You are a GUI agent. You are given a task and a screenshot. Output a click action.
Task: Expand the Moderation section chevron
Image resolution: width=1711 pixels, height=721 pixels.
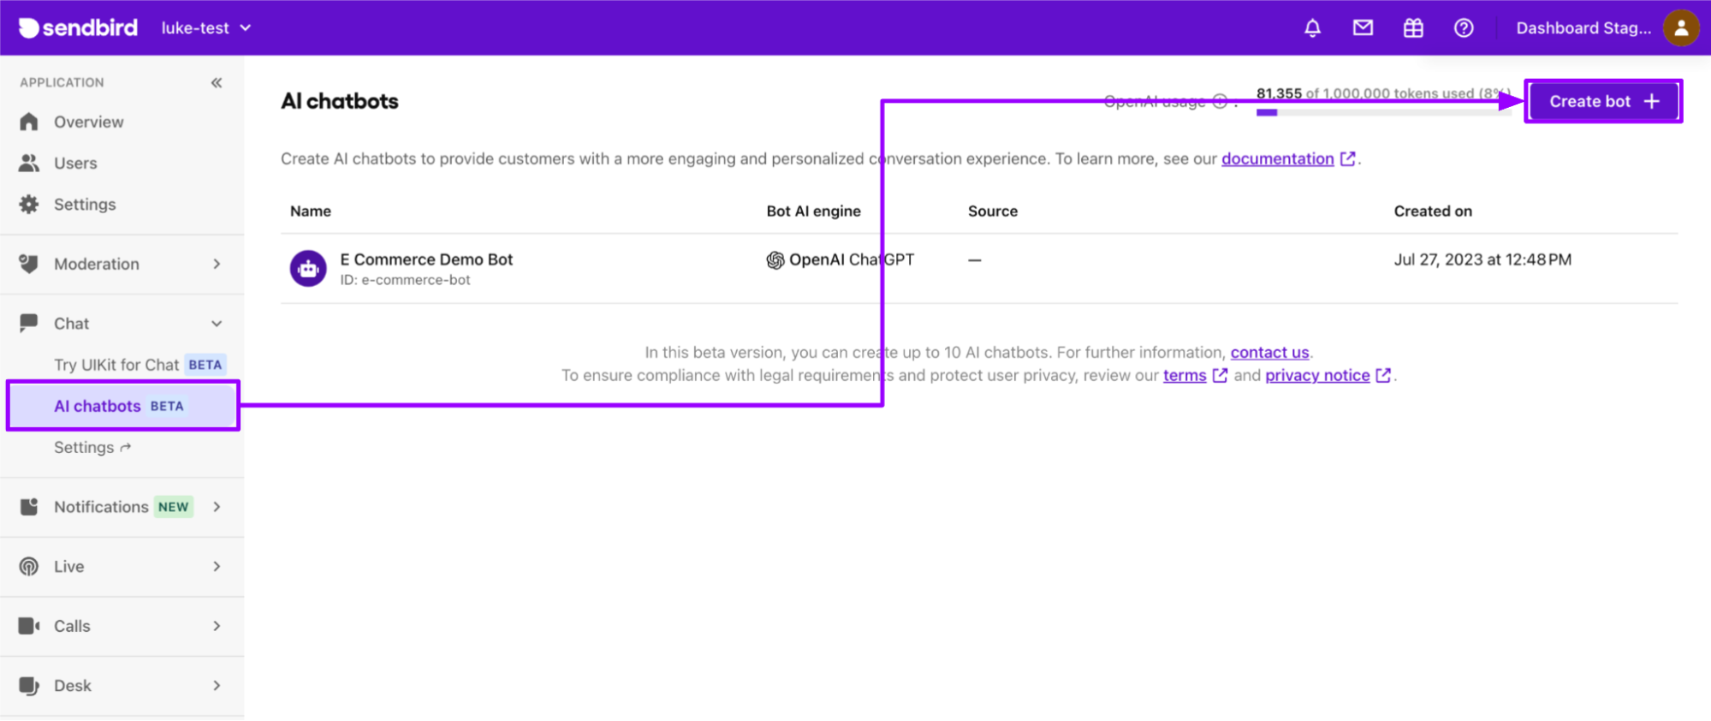coord(217,264)
